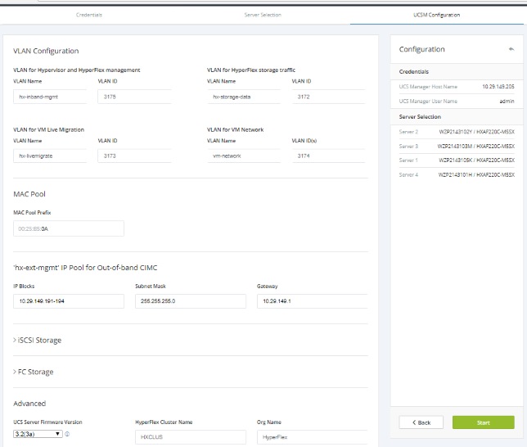Edit the hx-inband-mgmt VLAN name field
This screenshot has width=527, height=447.
point(50,97)
